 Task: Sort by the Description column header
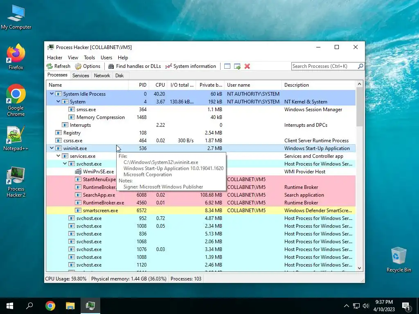318,85
